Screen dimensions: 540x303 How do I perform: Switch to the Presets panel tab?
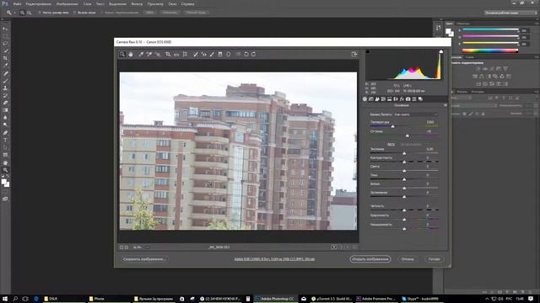414,99
